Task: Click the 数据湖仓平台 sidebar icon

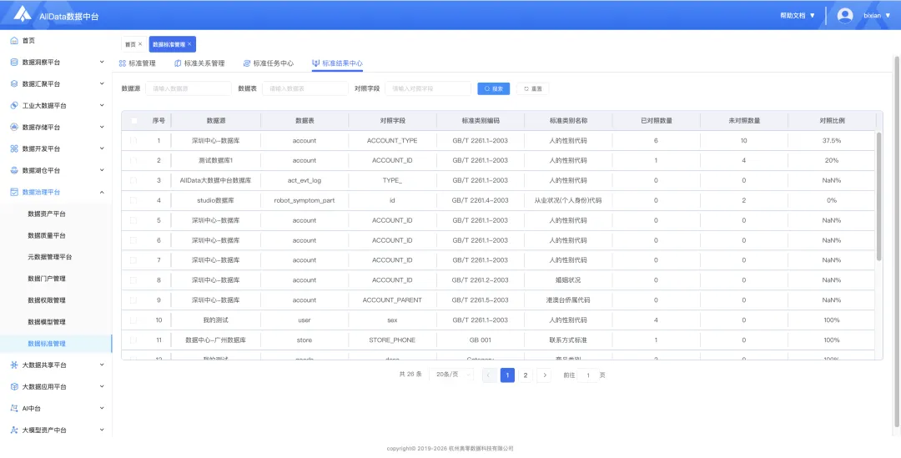Action: (x=14, y=171)
